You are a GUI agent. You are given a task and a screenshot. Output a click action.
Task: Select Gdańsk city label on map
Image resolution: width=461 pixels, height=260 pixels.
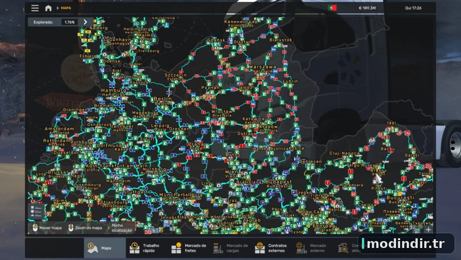coord(216,40)
